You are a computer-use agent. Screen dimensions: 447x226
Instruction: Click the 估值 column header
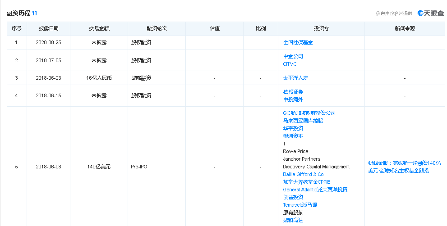point(214,28)
